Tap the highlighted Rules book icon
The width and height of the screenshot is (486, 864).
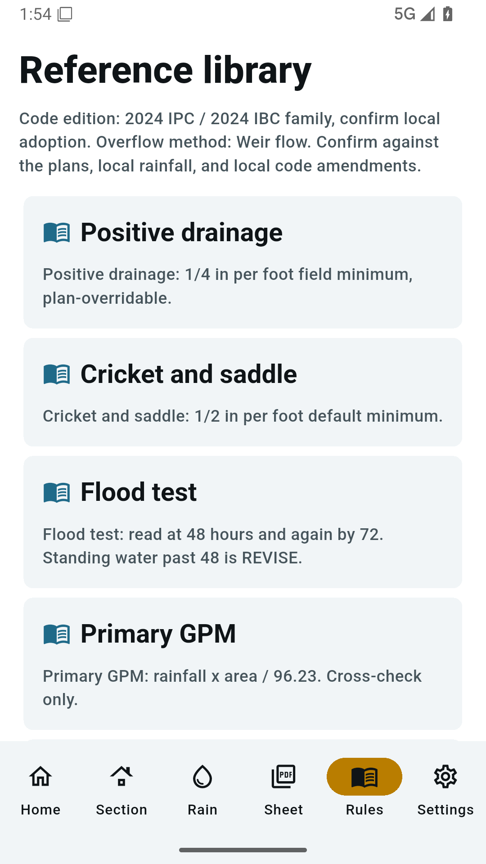(364, 777)
